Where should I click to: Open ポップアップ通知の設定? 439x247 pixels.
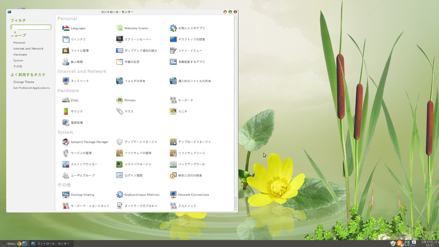136,50
